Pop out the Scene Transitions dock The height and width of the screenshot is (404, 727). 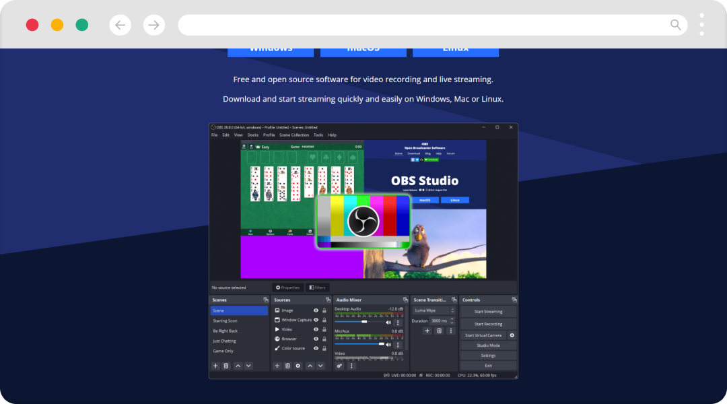point(454,300)
